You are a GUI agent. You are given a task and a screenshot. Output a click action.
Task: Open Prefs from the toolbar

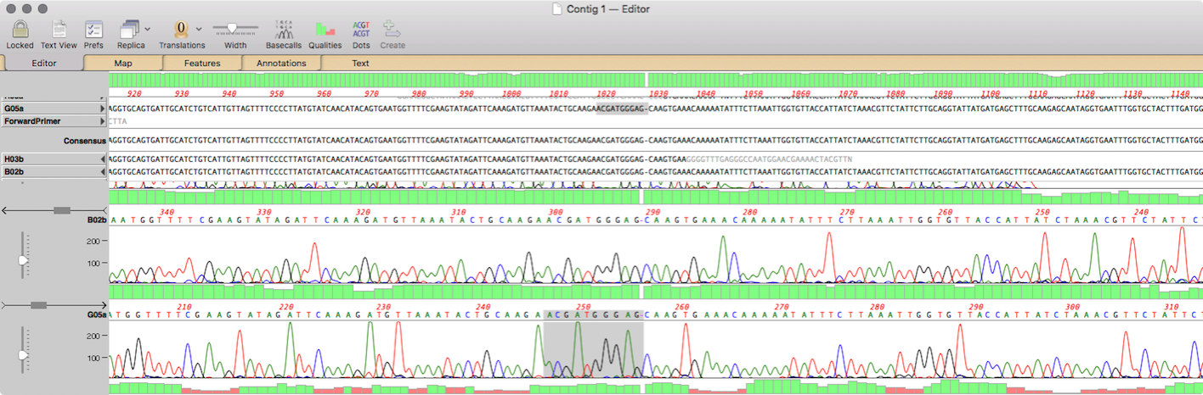(x=93, y=31)
